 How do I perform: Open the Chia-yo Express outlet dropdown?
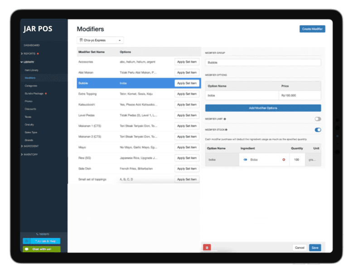point(100,40)
